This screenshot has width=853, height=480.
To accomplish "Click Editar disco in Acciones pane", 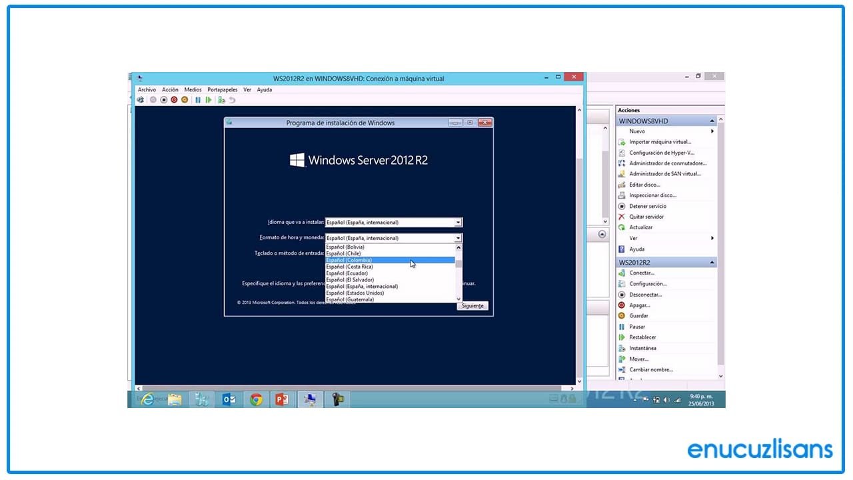I will pyautogui.click(x=644, y=185).
